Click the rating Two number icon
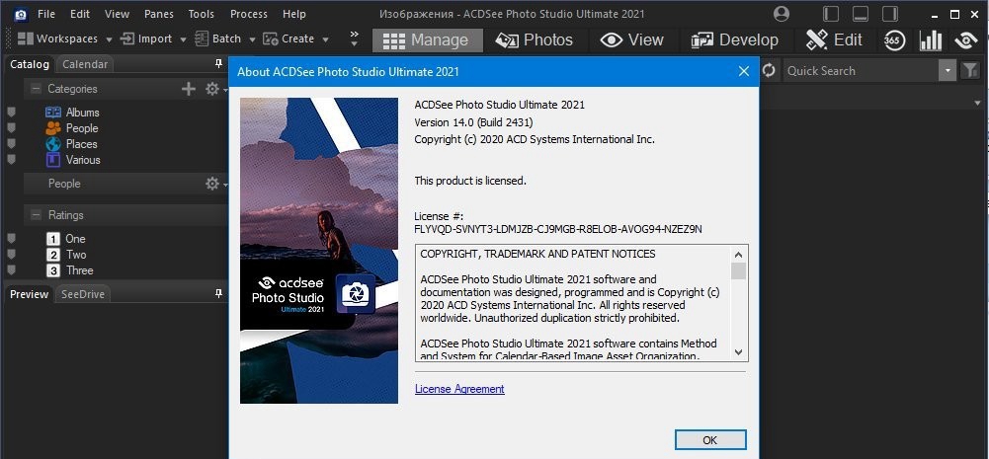This screenshot has width=989, height=459. pos(53,255)
